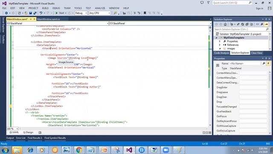Open the Server Explorer side tab
The width and height of the screenshot is (273, 154).
(x=3, y=25)
